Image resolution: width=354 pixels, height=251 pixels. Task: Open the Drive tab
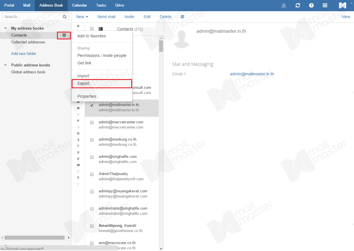click(120, 5)
